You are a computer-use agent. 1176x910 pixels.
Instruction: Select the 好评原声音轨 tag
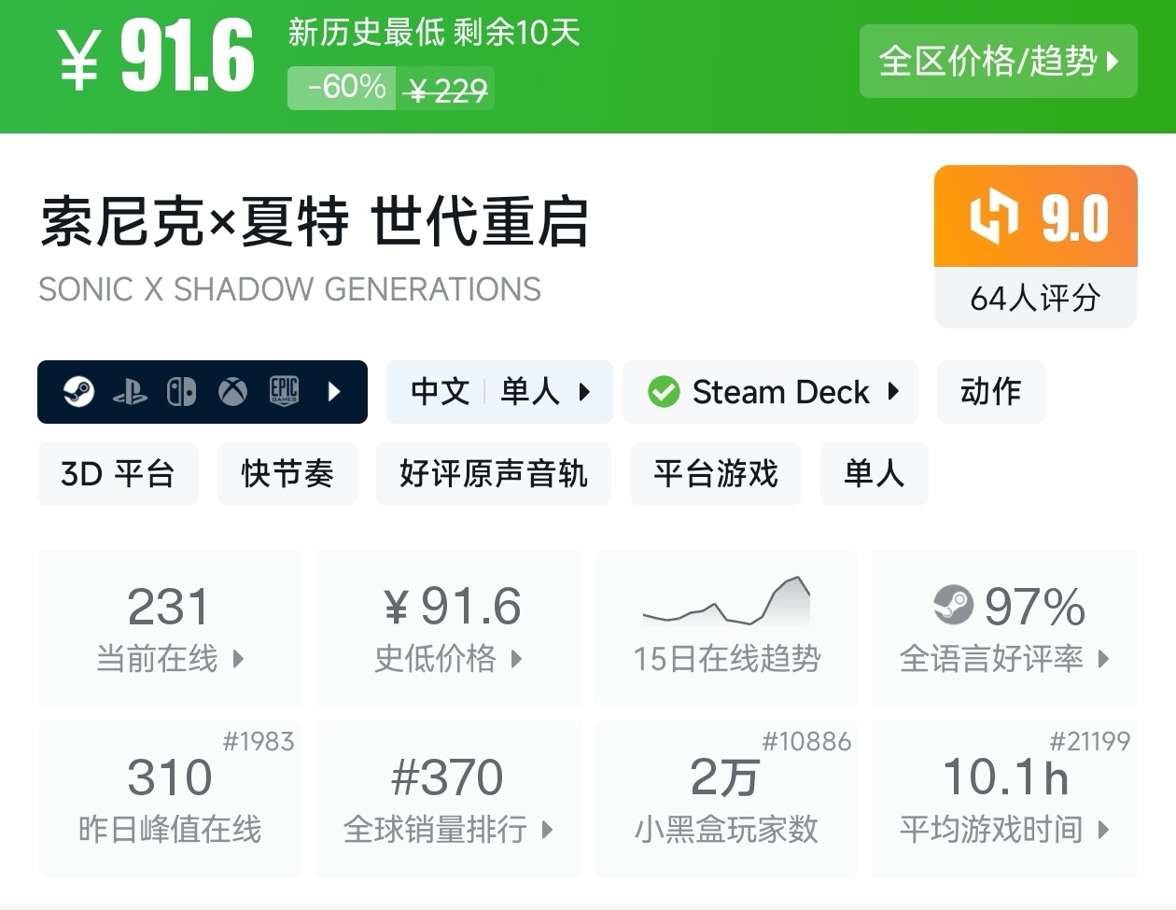pos(493,474)
